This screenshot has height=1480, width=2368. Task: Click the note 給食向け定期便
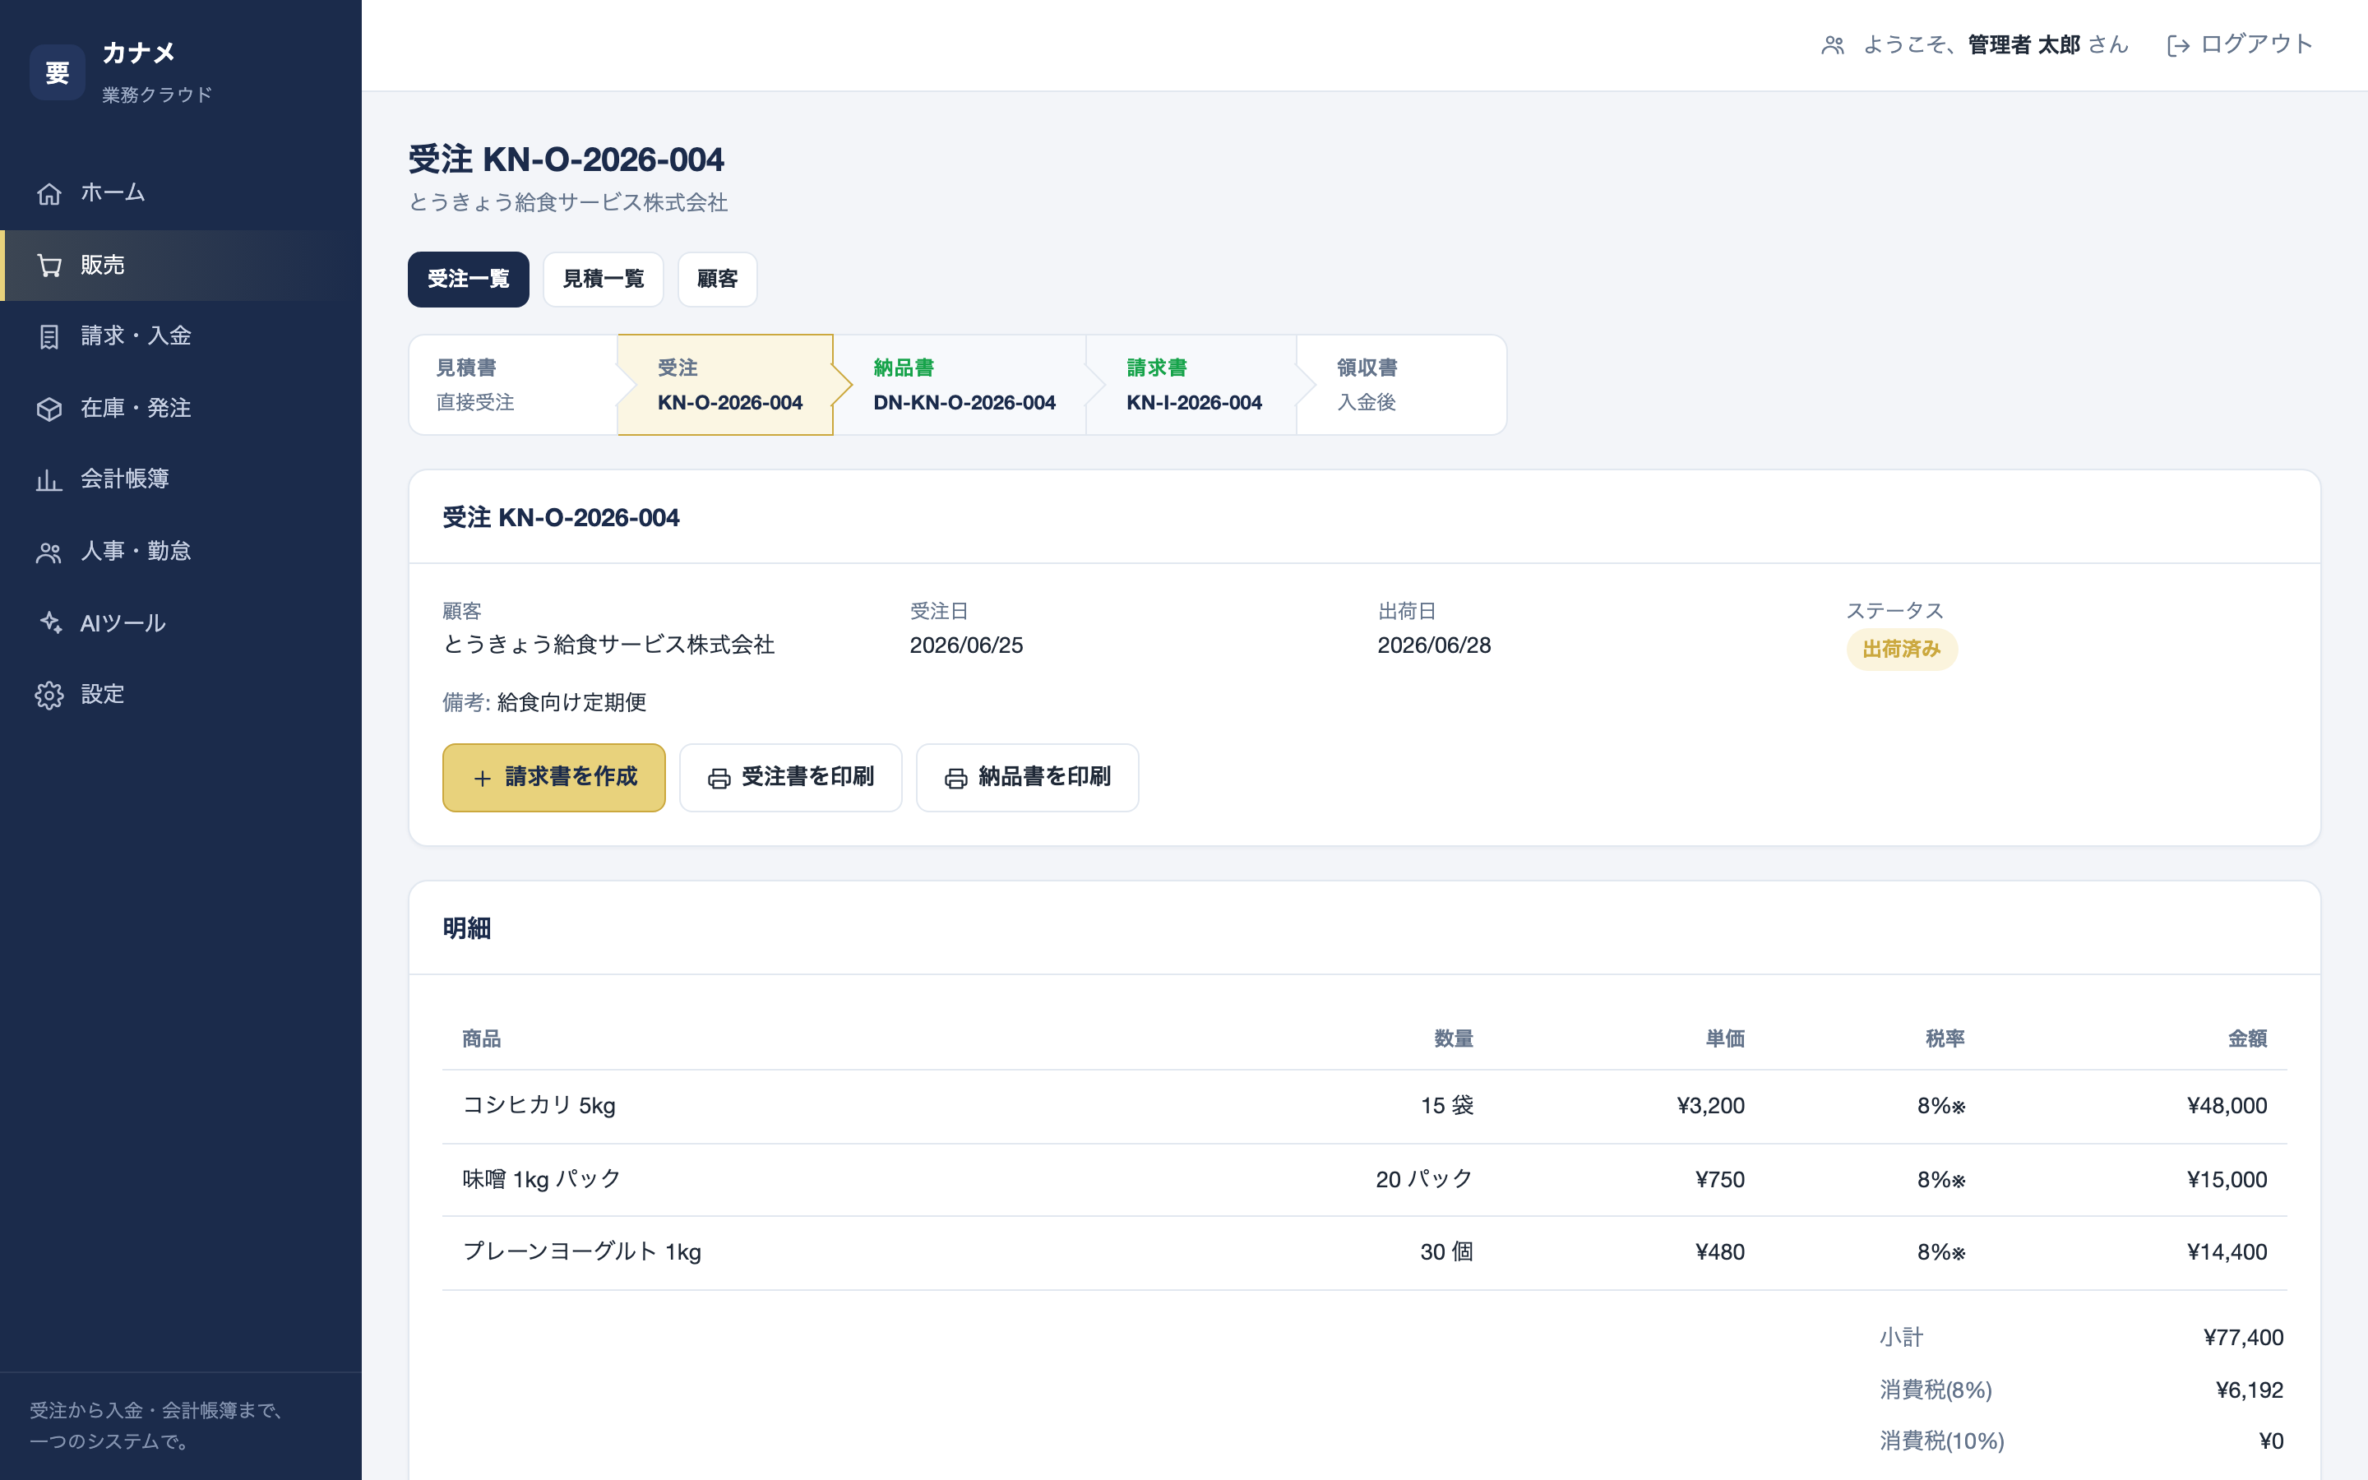click(x=572, y=703)
